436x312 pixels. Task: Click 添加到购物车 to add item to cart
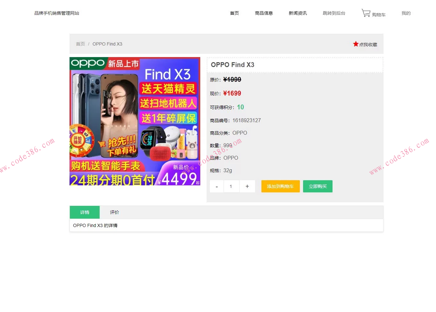coord(280,186)
